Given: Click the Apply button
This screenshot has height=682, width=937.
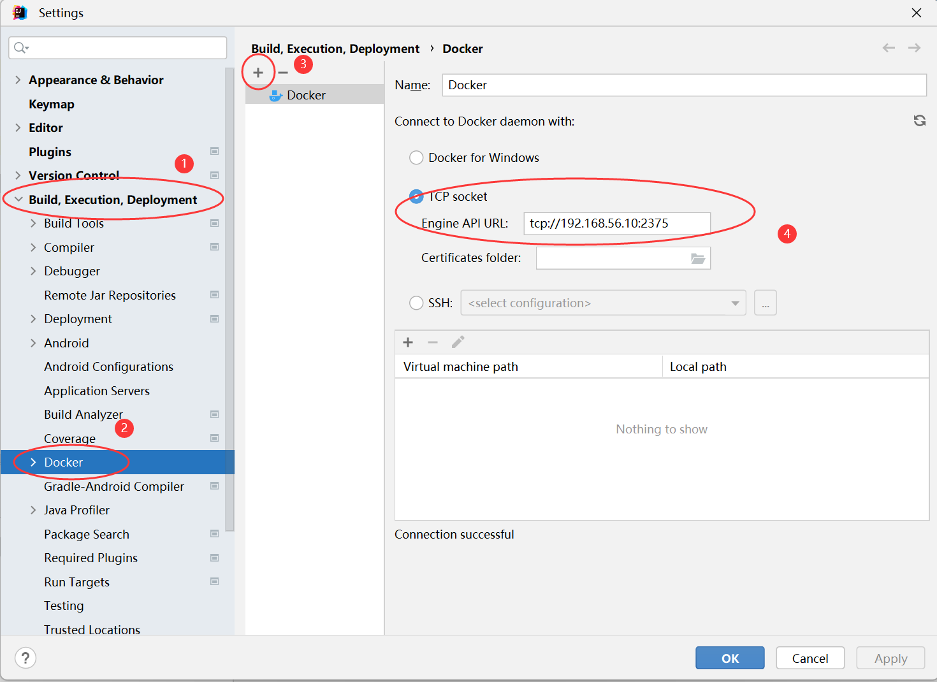Looking at the screenshot, I should pyautogui.click(x=890, y=658).
